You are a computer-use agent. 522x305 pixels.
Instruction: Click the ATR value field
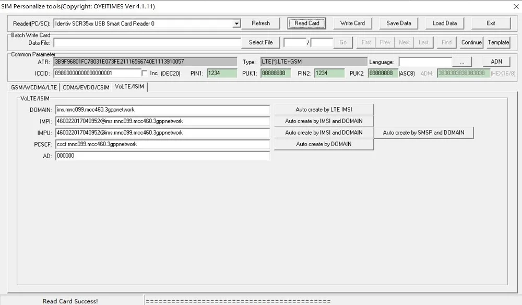coord(146,62)
